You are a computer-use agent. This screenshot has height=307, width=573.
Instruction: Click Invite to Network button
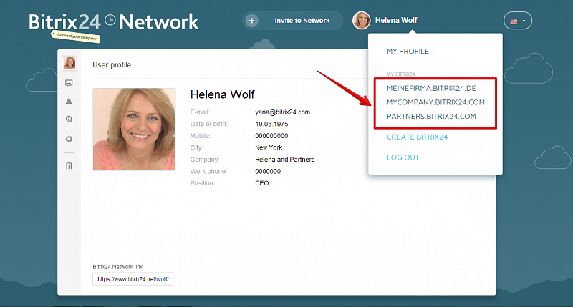(x=293, y=21)
